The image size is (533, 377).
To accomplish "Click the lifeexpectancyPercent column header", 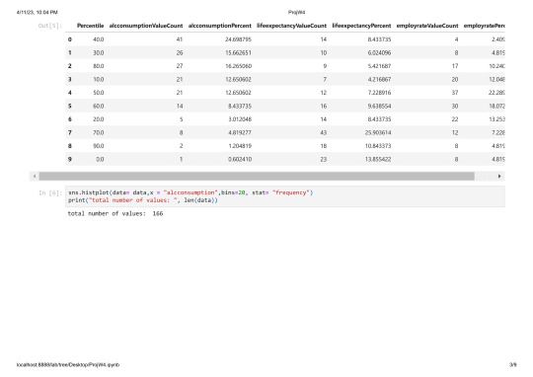I will coord(361,26).
